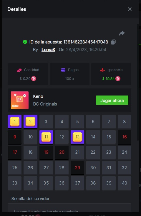Image resolution: width=141 pixels, height=216 pixels.
Task: Click the dialog's vertical scrollbar
Action: click(x=138, y=82)
